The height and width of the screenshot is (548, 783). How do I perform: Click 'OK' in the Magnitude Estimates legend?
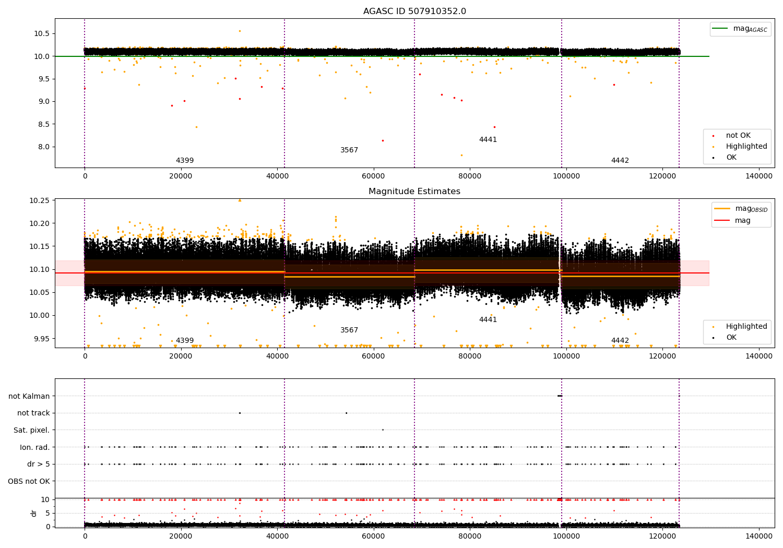point(731,338)
